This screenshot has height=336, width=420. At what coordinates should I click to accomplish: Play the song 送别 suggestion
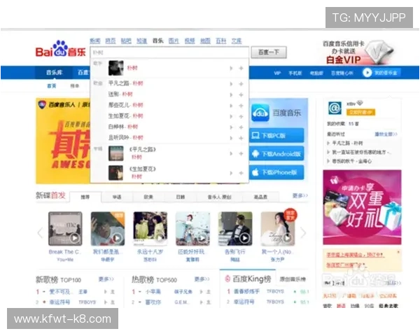point(231,95)
